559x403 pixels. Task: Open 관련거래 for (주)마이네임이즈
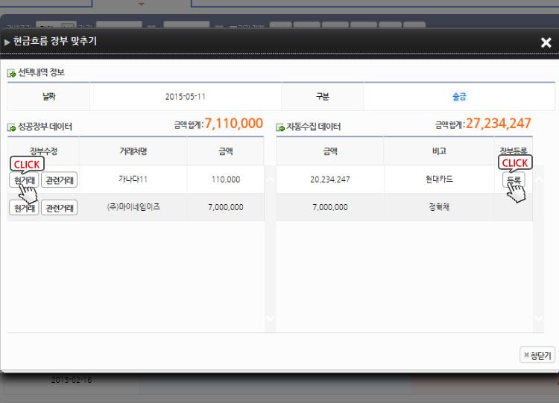[x=59, y=208]
